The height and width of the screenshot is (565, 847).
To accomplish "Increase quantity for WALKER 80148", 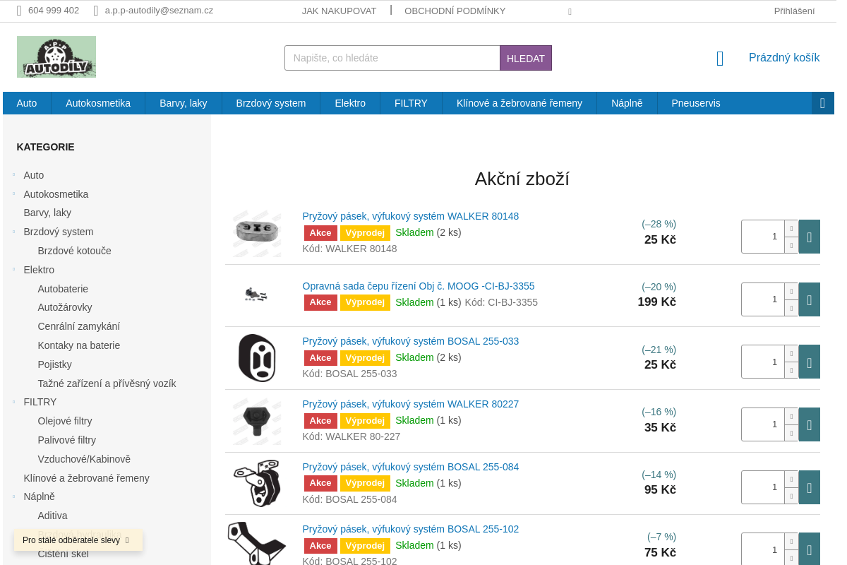I will click(791, 229).
